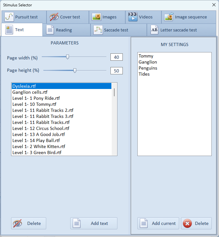Click Delete button under the file list
Image resolution: width=219 pixels, height=237 pixels.
(x=28, y=223)
